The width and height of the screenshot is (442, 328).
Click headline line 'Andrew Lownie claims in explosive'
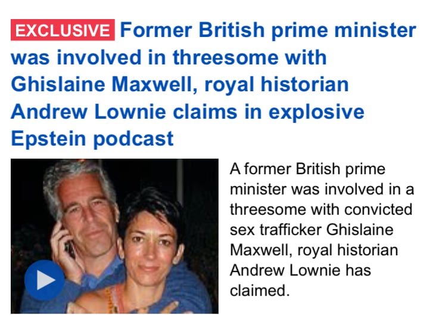pyautogui.click(x=188, y=112)
